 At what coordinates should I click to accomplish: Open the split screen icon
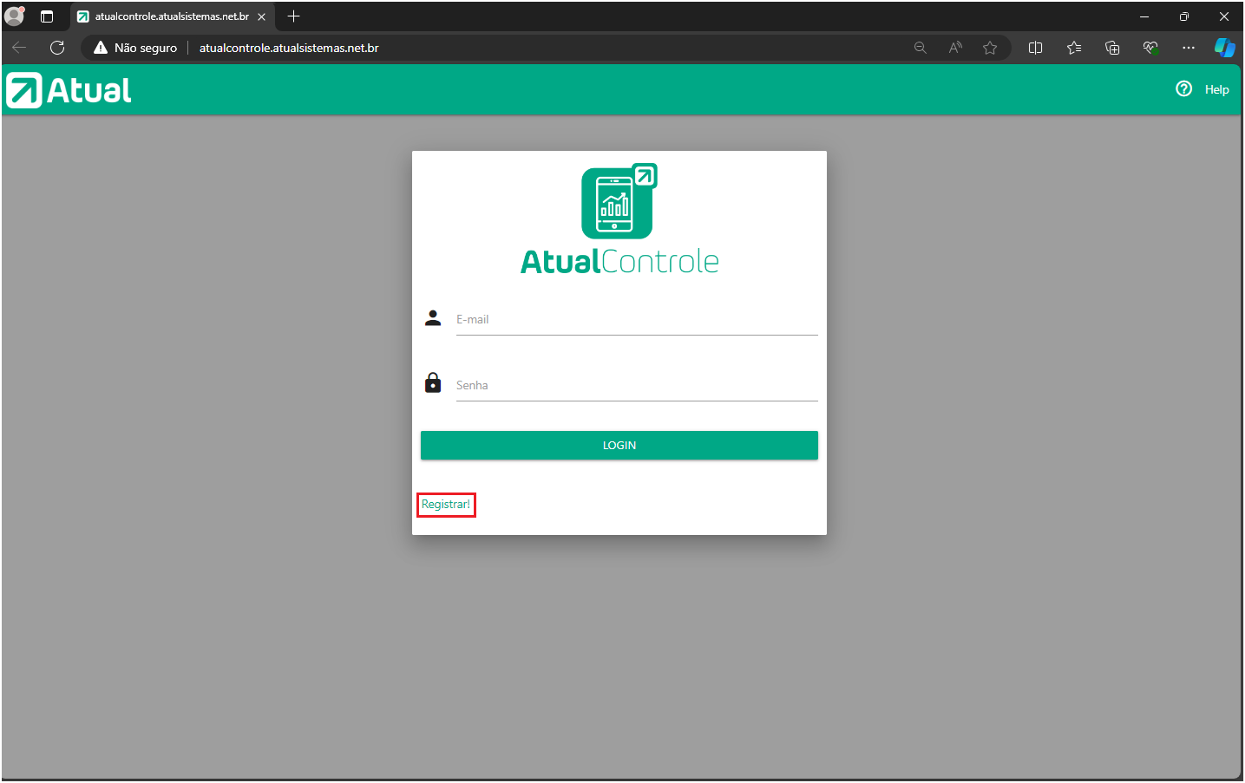[x=1035, y=48]
